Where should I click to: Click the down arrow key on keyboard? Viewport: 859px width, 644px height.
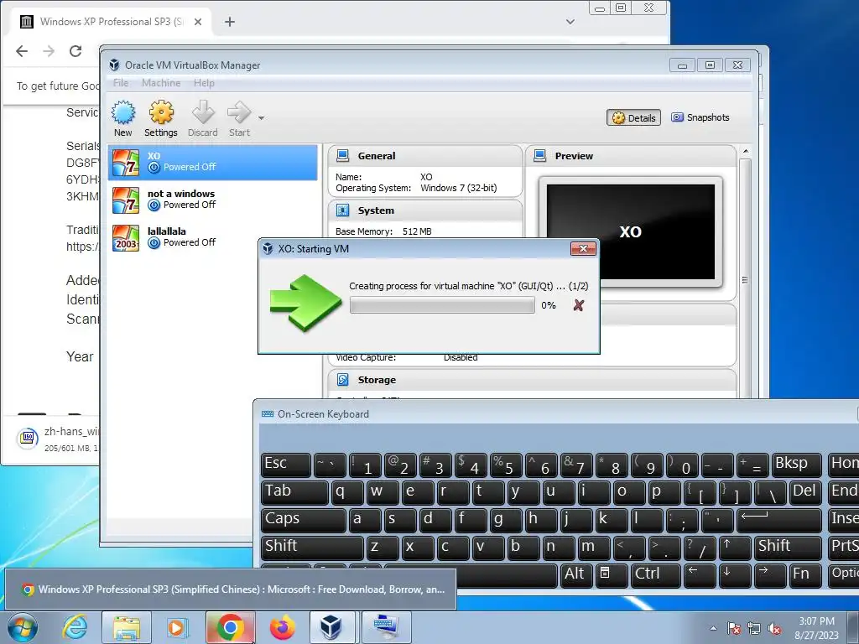click(x=735, y=574)
